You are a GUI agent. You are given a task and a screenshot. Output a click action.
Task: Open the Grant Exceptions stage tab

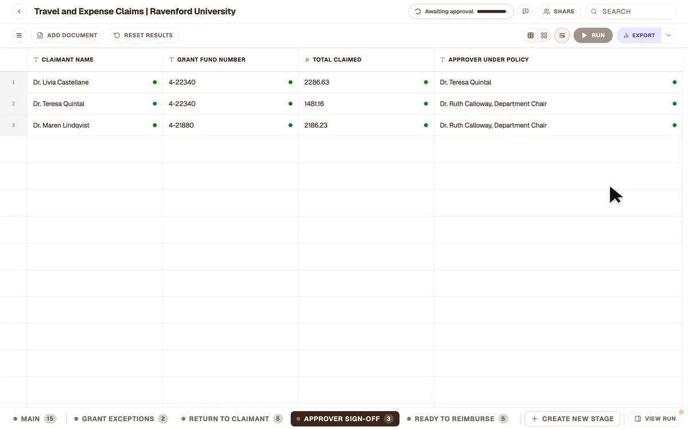coord(121,419)
